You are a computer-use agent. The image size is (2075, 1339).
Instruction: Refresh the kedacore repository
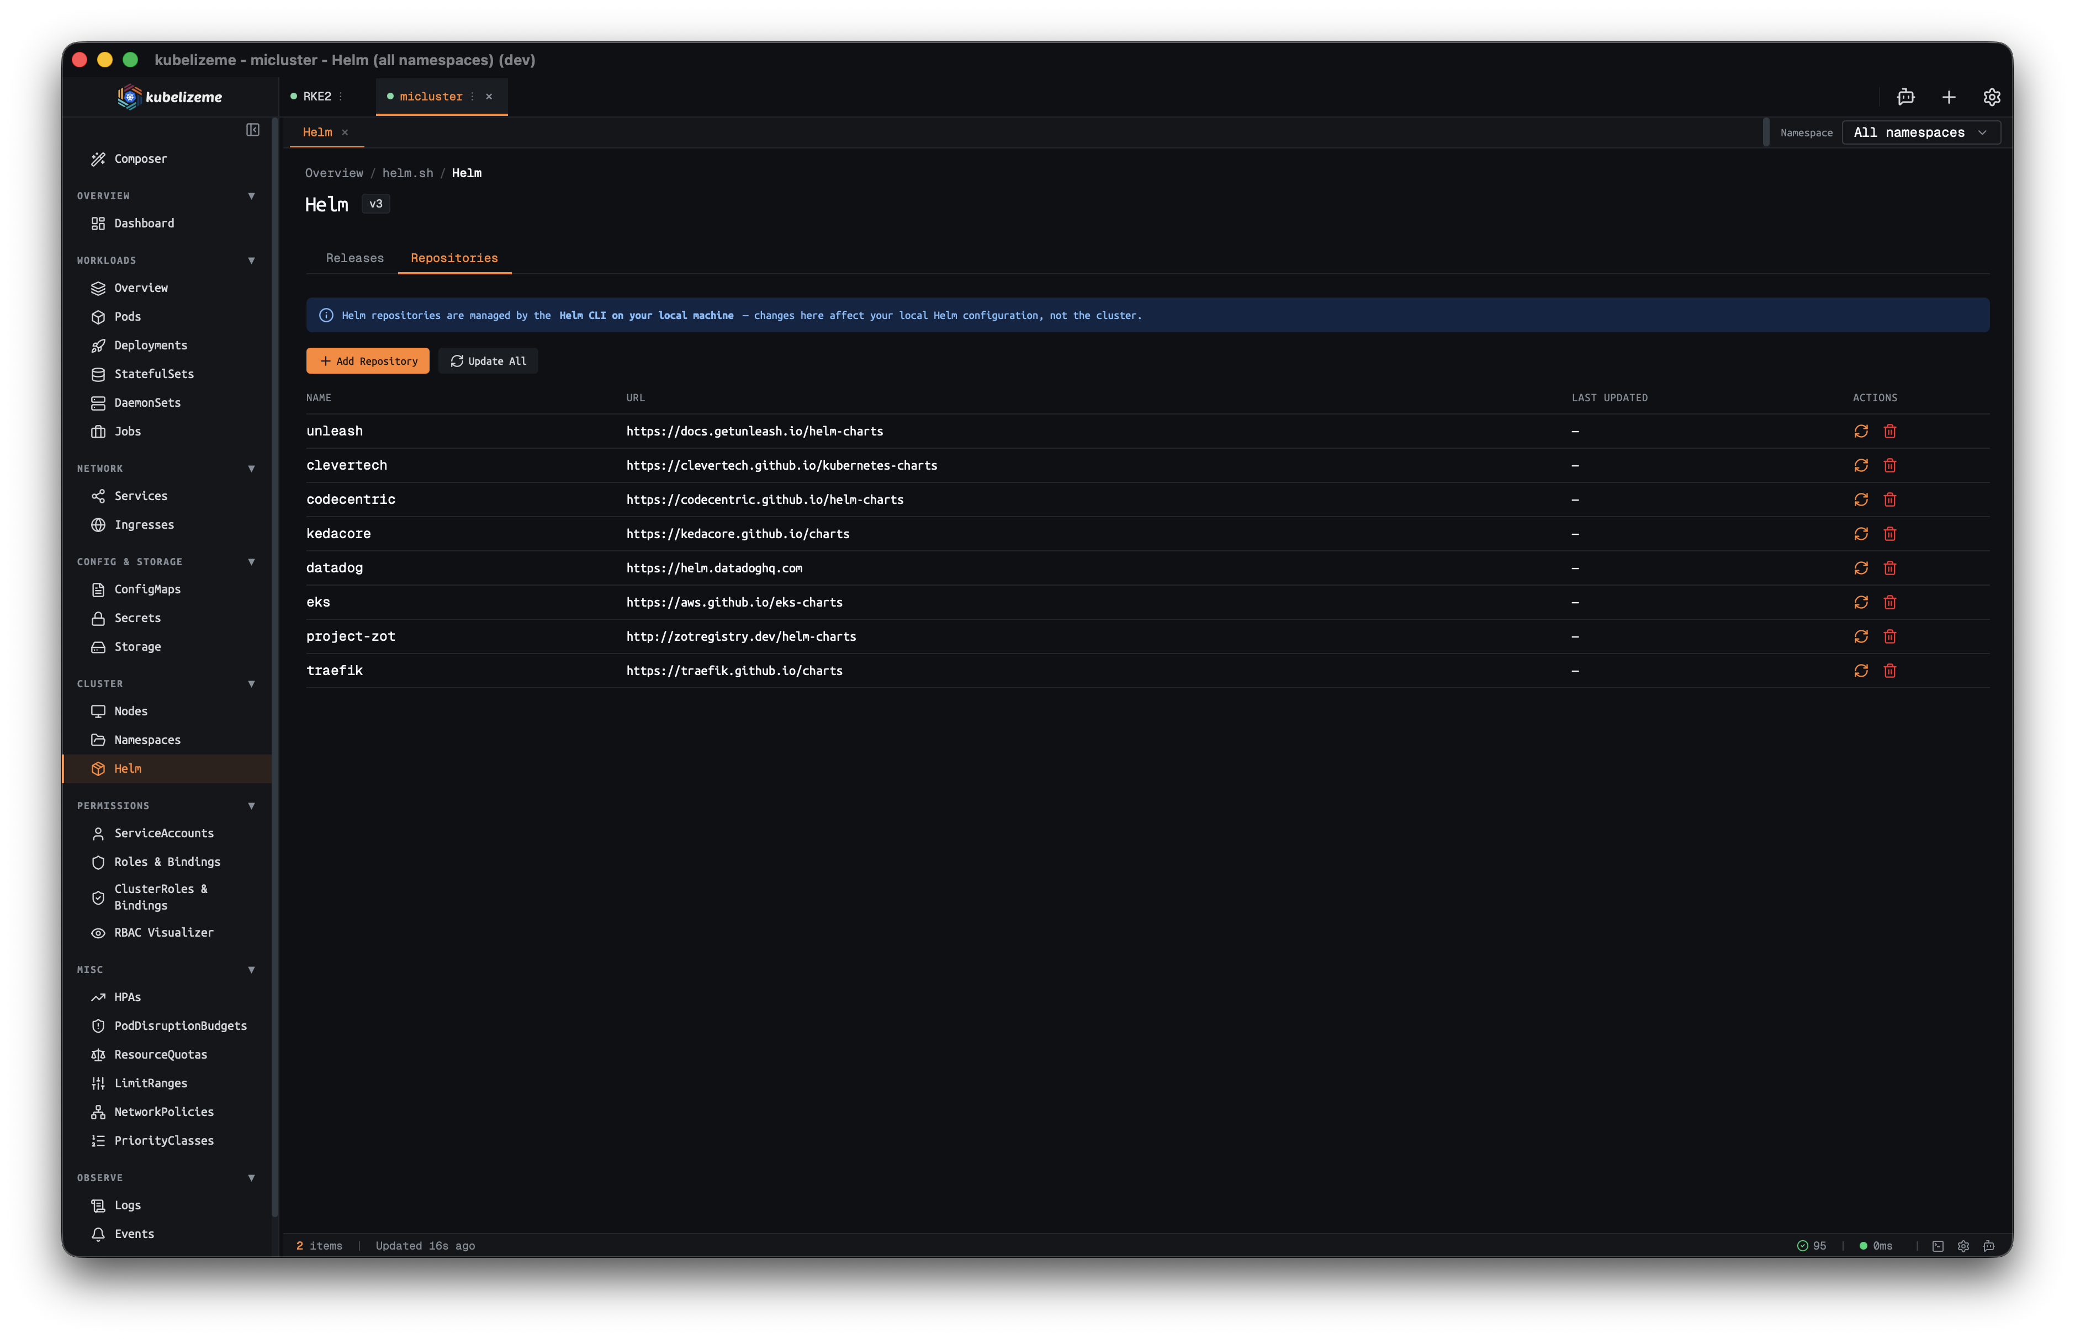pyautogui.click(x=1860, y=534)
